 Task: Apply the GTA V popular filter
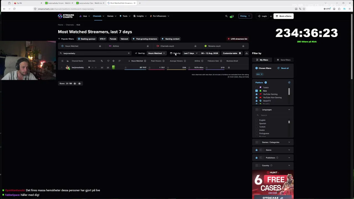pyautogui.click(x=103, y=39)
